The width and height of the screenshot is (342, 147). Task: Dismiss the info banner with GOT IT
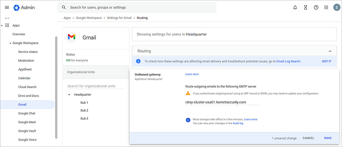pyautogui.click(x=326, y=61)
